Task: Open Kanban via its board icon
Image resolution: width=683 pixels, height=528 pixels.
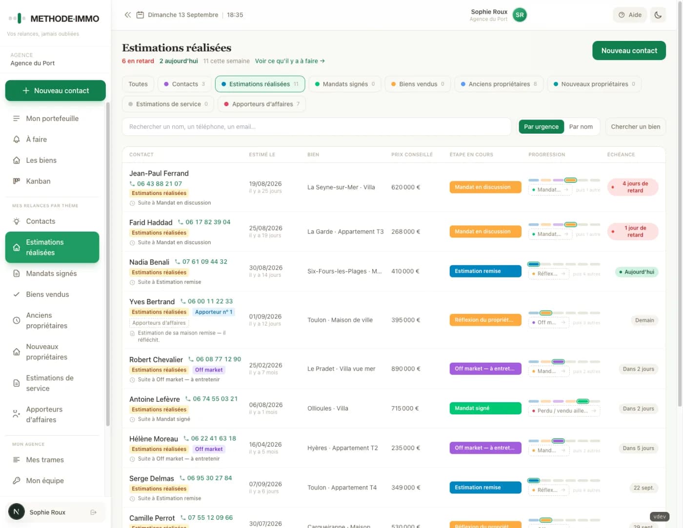Action: pos(17,181)
